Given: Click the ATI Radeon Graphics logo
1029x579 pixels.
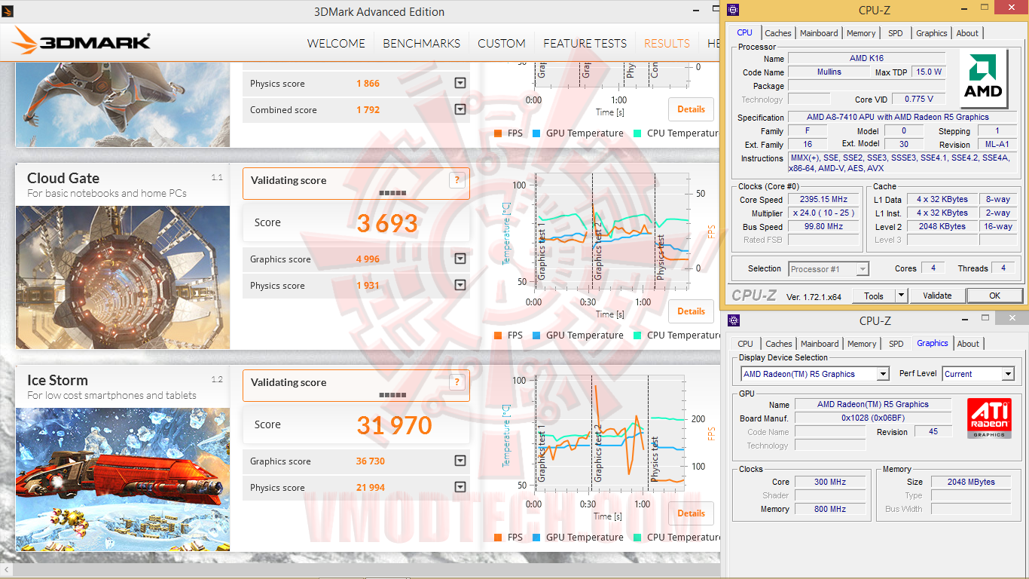Looking at the screenshot, I should [989, 418].
